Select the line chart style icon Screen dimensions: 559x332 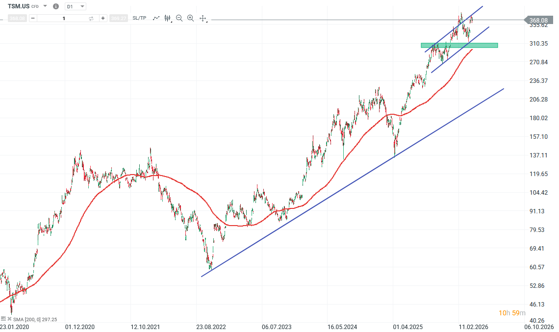coord(156,18)
